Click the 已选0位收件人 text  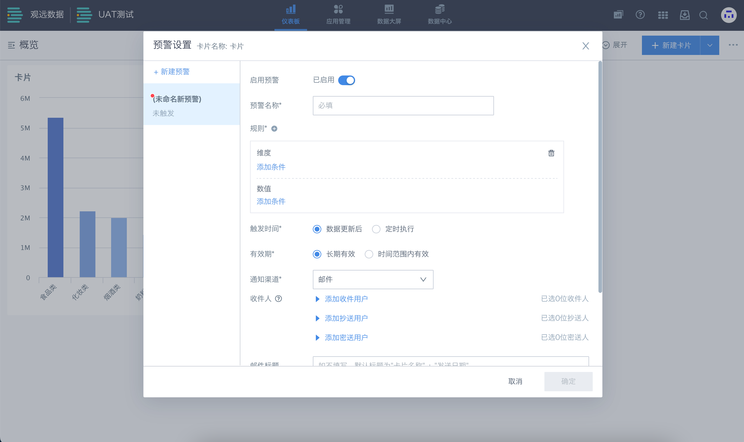click(x=565, y=299)
